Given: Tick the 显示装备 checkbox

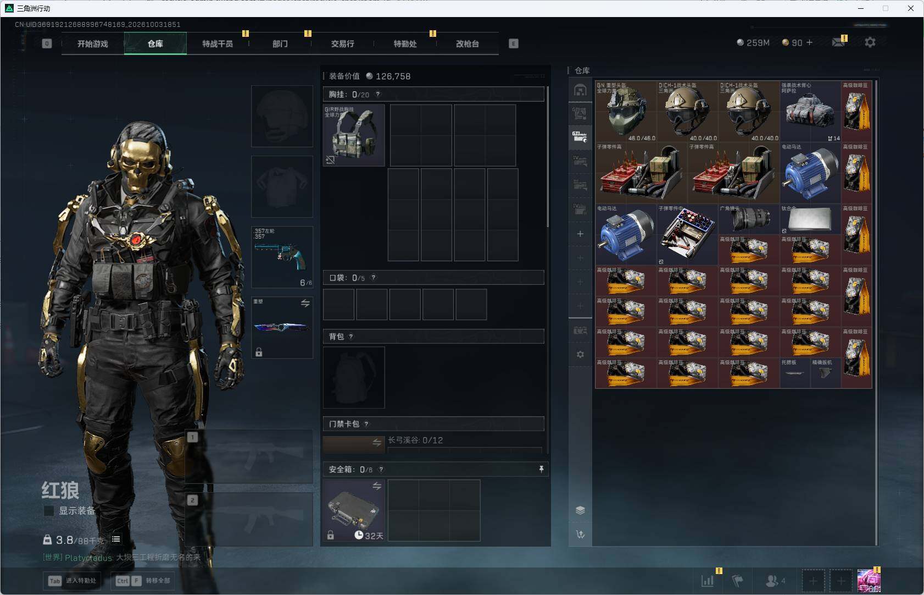Looking at the screenshot, I should click(49, 511).
